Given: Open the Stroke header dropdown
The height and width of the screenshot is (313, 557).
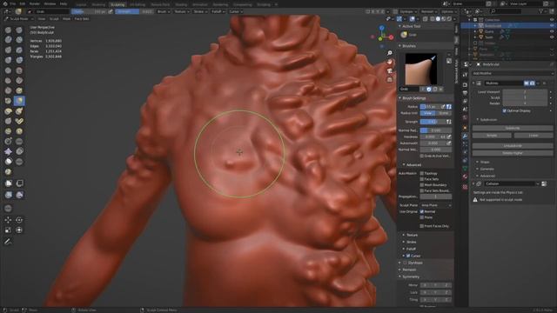Looking at the screenshot, I should pos(199,11).
